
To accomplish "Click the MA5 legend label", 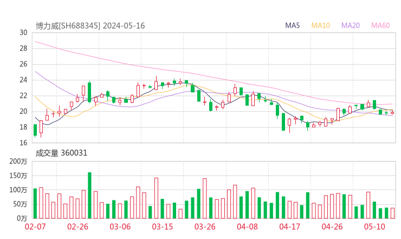I will coord(292,26).
